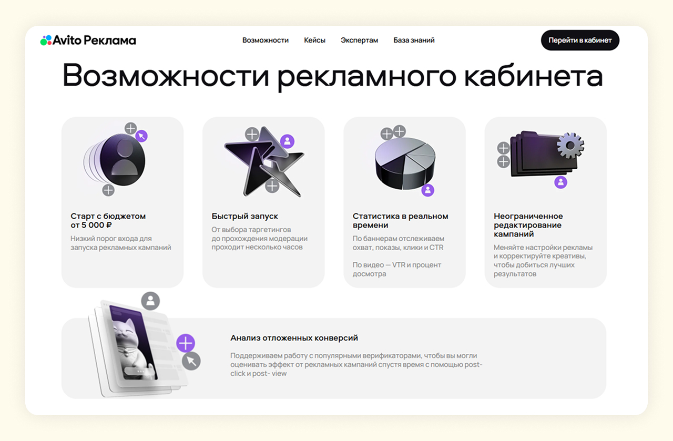The width and height of the screenshot is (673, 441).
Task: Click the Перейти в кабинет button
Action: click(x=580, y=40)
